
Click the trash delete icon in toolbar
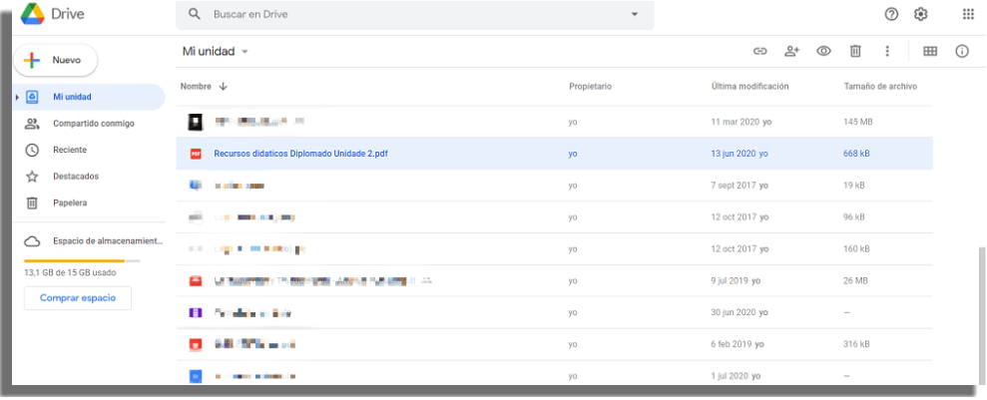click(x=855, y=52)
